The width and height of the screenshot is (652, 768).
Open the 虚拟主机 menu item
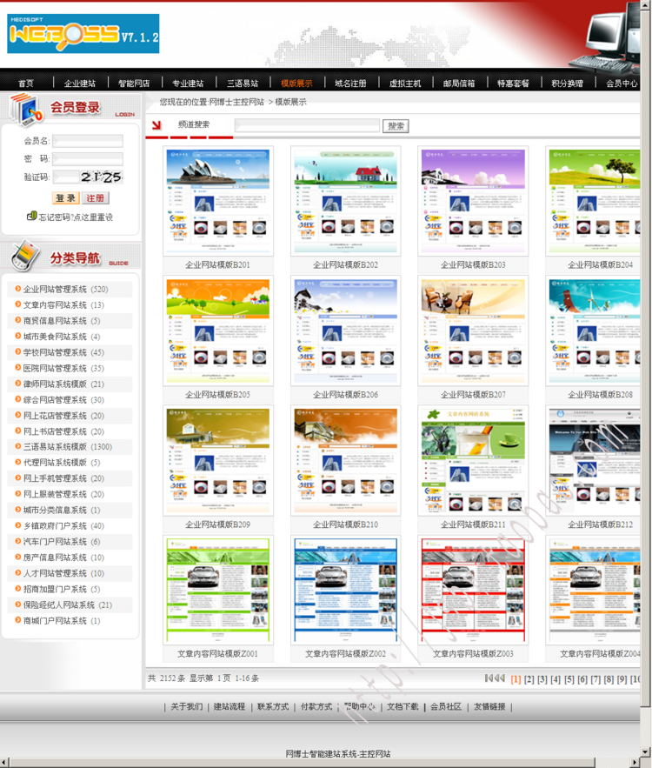[405, 83]
